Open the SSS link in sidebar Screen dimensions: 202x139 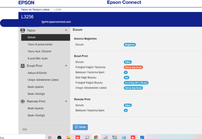pos(25,129)
